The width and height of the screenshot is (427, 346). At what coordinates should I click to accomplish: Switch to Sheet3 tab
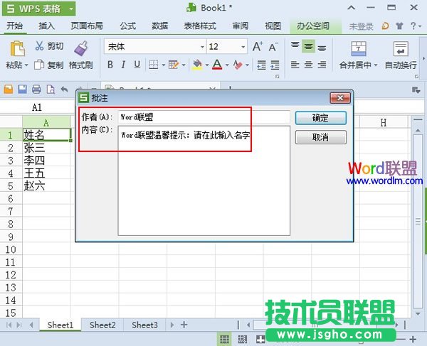[x=144, y=325]
